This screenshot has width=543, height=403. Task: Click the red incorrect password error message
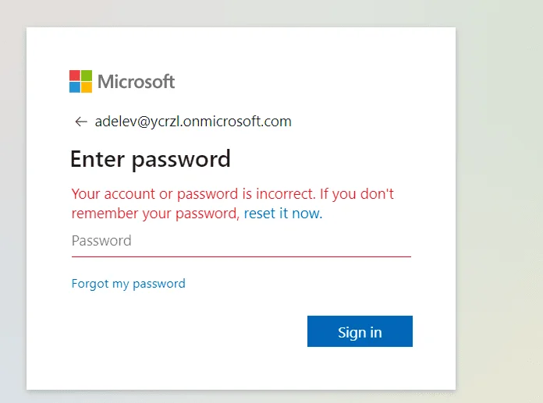pyautogui.click(x=232, y=203)
